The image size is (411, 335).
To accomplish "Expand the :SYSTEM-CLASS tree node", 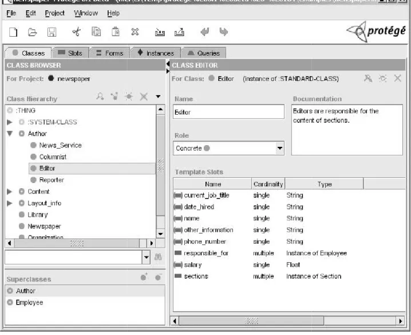I will (x=9, y=122).
